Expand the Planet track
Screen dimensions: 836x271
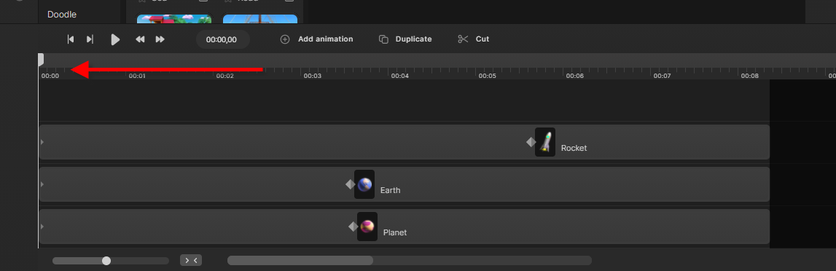point(42,227)
